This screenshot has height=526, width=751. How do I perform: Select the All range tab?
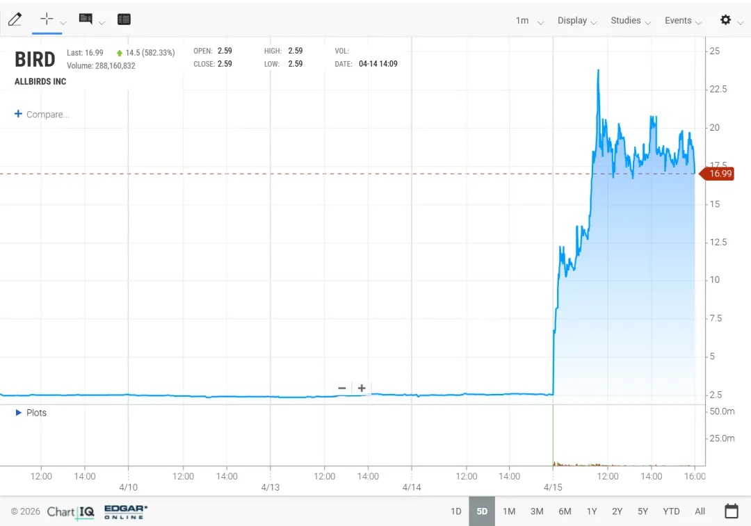(700, 511)
